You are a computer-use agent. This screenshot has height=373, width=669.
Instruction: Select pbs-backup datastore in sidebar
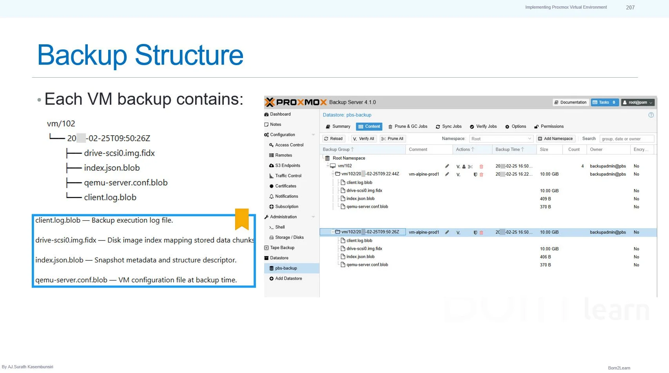292,268
